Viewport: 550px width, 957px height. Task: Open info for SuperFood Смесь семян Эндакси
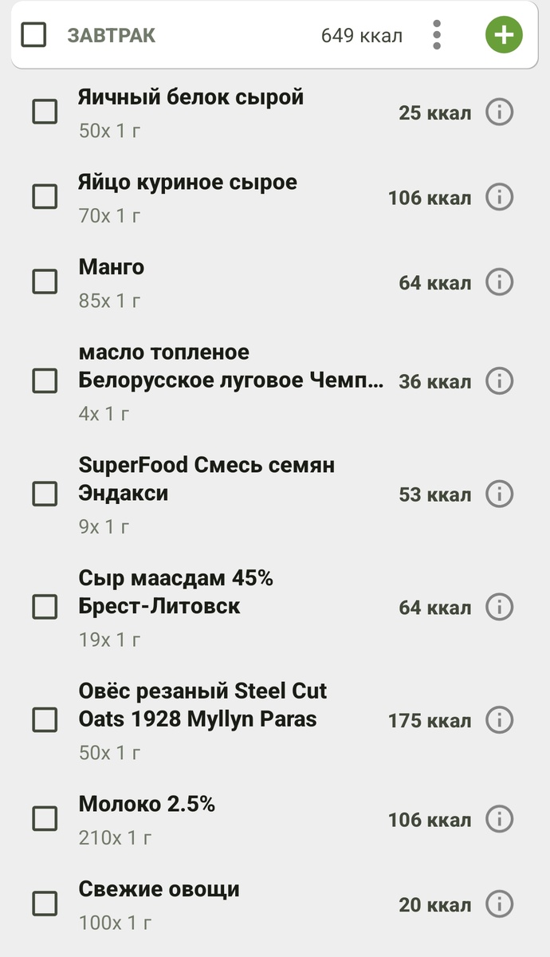coord(500,494)
